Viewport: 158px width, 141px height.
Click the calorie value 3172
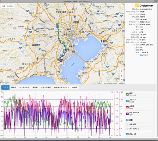141,32
